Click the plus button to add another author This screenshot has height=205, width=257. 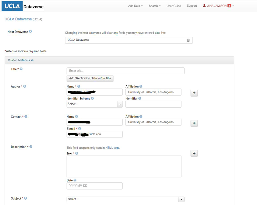pyautogui.click(x=194, y=93)
